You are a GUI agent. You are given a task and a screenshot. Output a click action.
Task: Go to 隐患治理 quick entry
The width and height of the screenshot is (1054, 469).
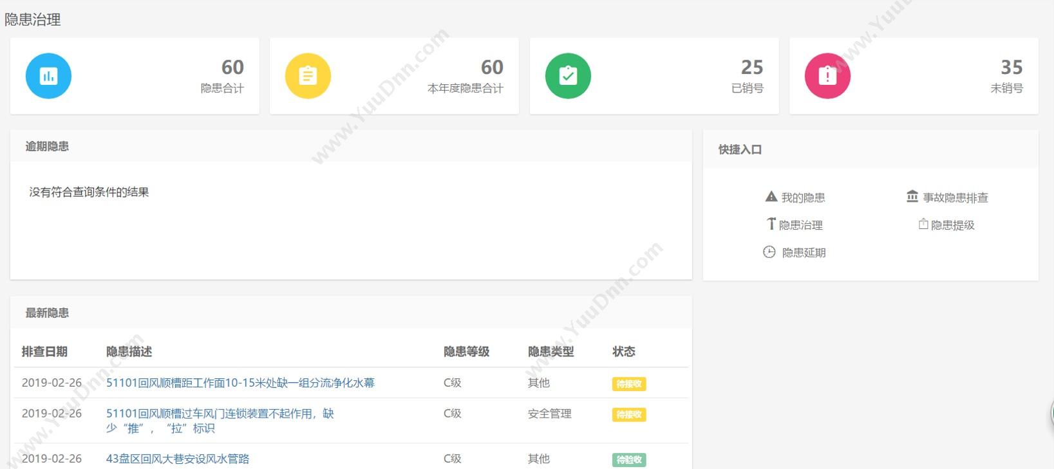(x=801, y=225)
